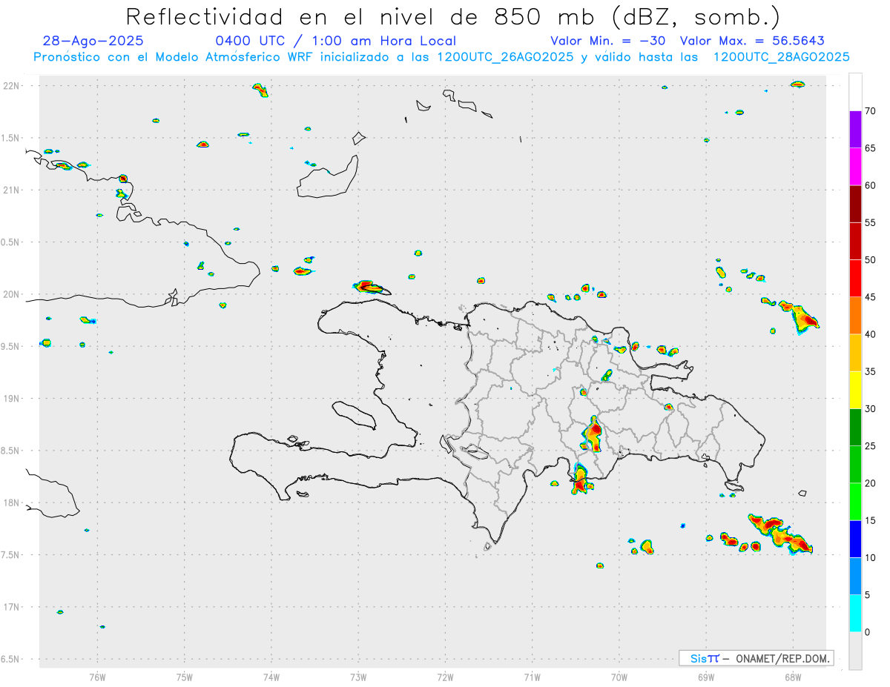
Task: Click the WRF model forecast subtitle line
Action: click(x=441, y=56)
